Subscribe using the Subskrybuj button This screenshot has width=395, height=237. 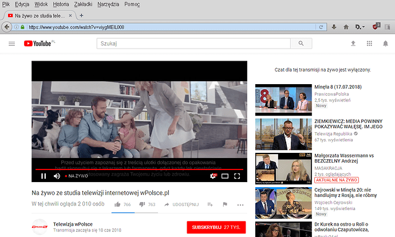tap(216, 227)
